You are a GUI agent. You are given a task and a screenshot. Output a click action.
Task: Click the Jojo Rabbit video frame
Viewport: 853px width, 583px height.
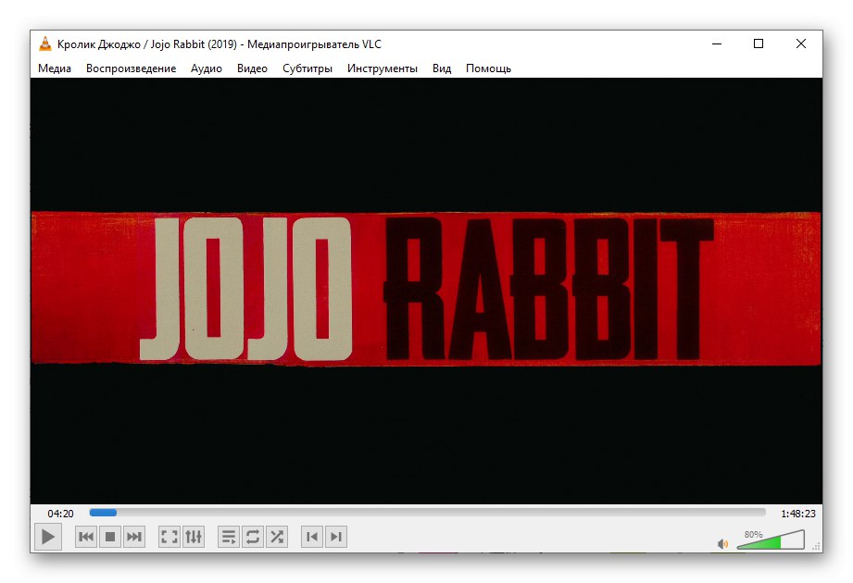click(x=426, y=291)
